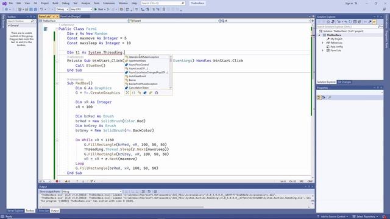This screenshot has height=219, width=390.
Task: Show only classes filter in IntelliSense popup
Action: 140,92
